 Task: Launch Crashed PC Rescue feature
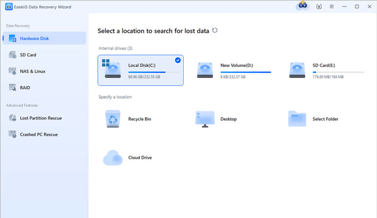pos(39,134)
